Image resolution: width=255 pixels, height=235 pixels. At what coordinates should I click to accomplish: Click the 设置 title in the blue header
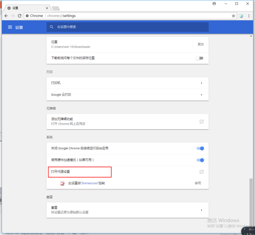(x=19, y=27)
